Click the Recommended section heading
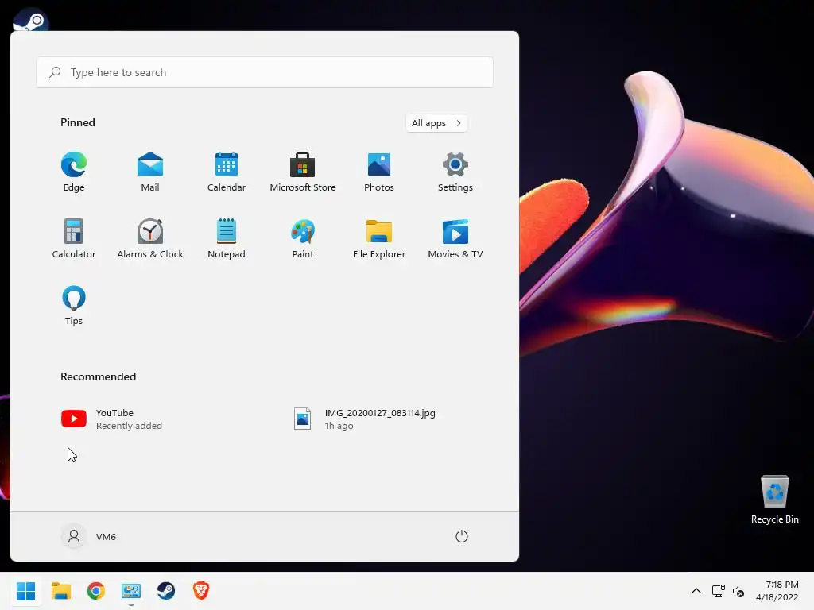 tap(98, 376)
